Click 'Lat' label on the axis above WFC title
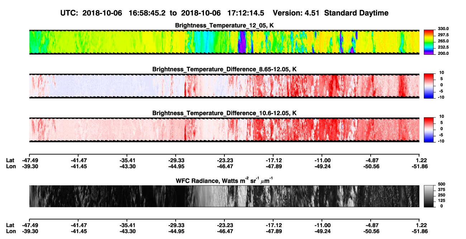466x239 pixels. 10,160
